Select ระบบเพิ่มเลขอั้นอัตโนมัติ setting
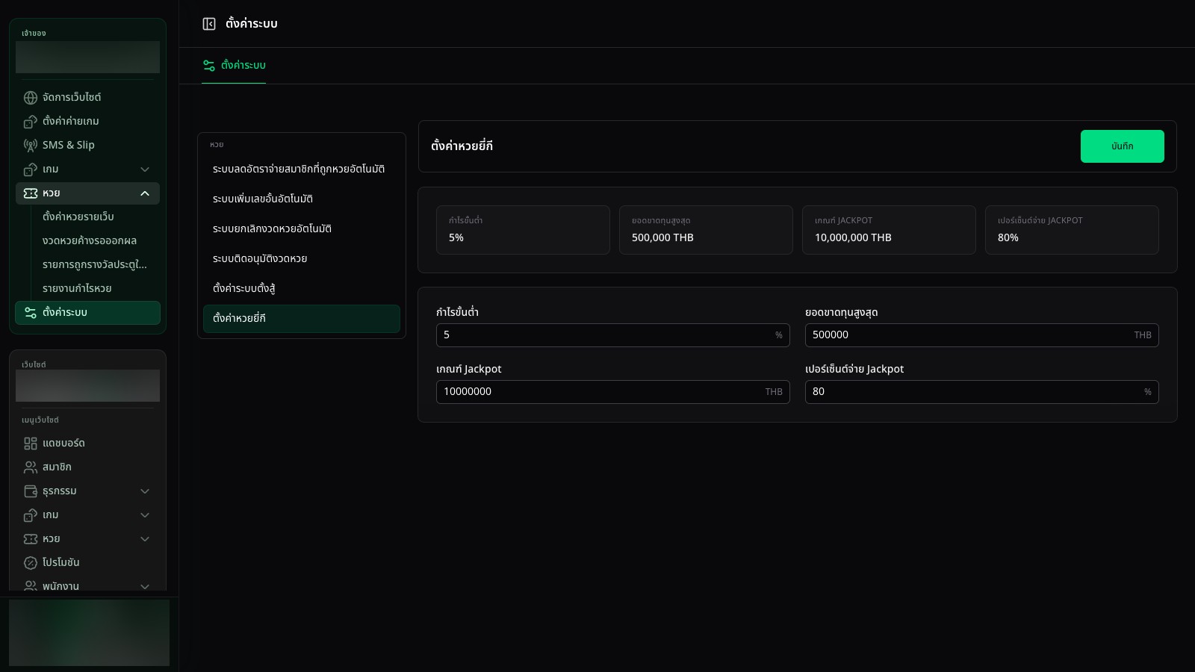The height and width of the screenshot is (672, 1195). [x=302, y=199]
